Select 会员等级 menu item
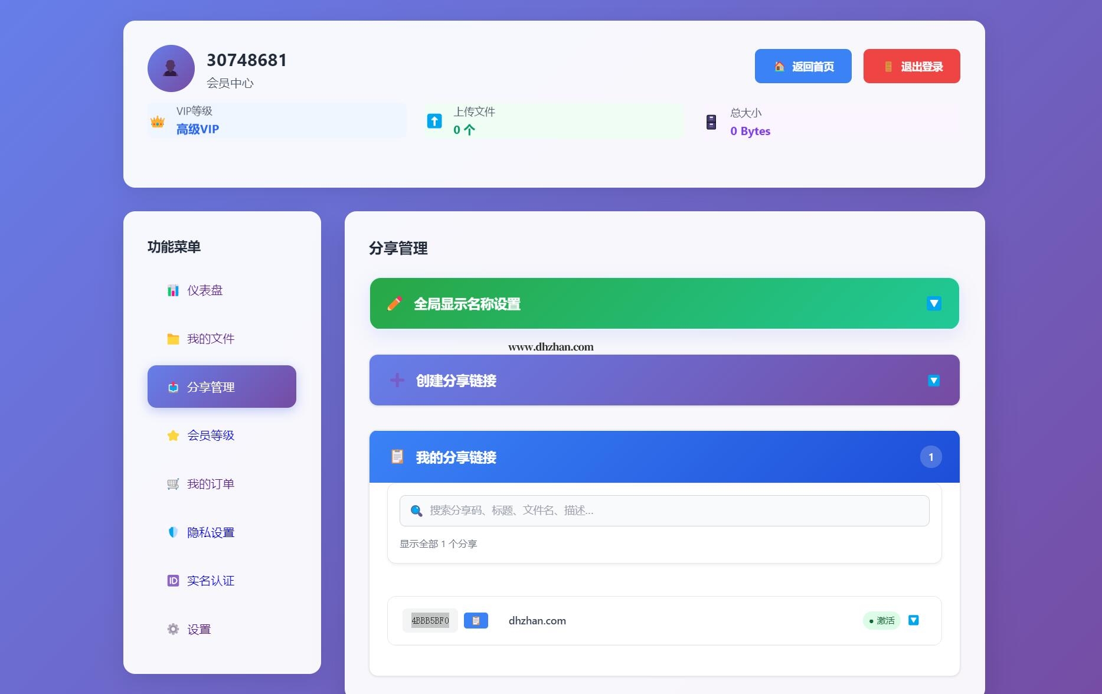This screenshot has width=1102, height=694. 210,436
